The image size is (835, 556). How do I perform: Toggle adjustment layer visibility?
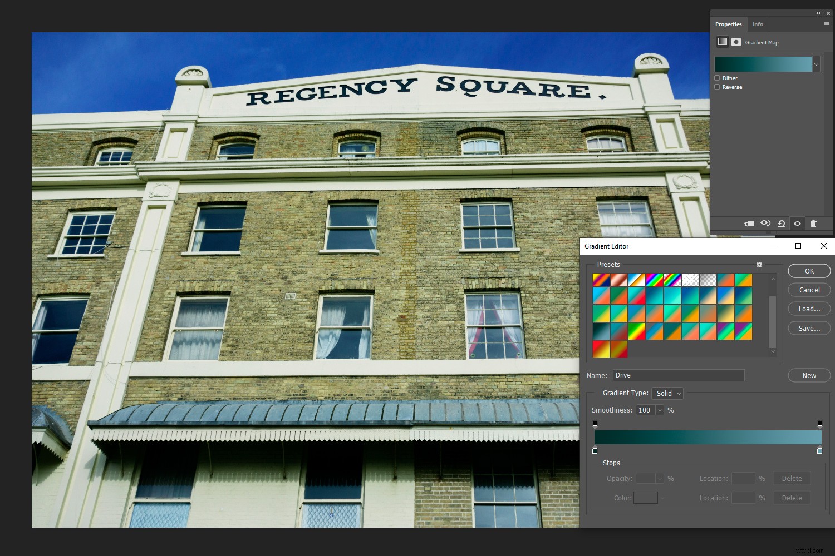pyautogui.click(x=797, y=224)
